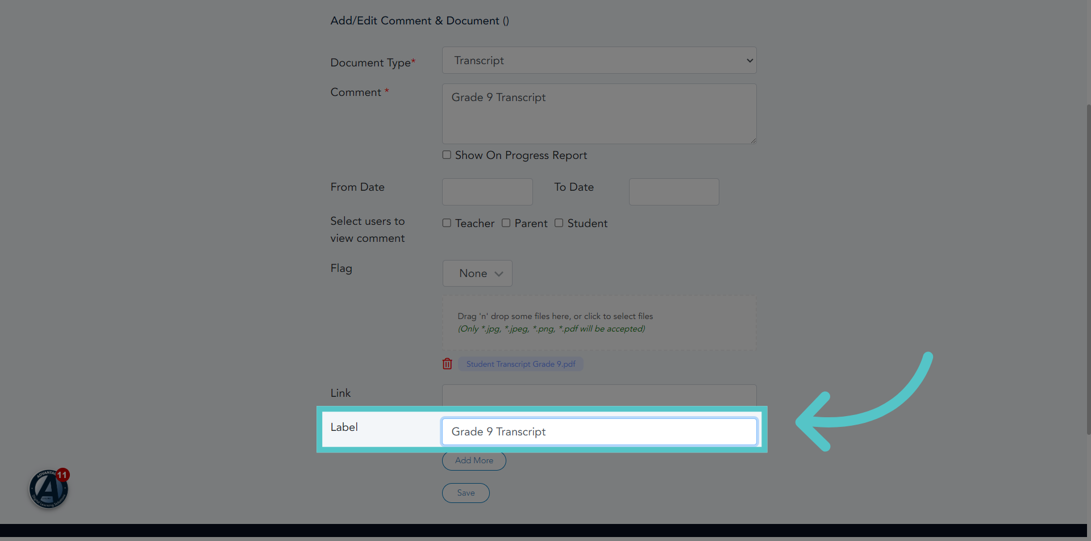Focus the Link input field
This screenshot has width=1091, height=541.
(x=599, y=395)
